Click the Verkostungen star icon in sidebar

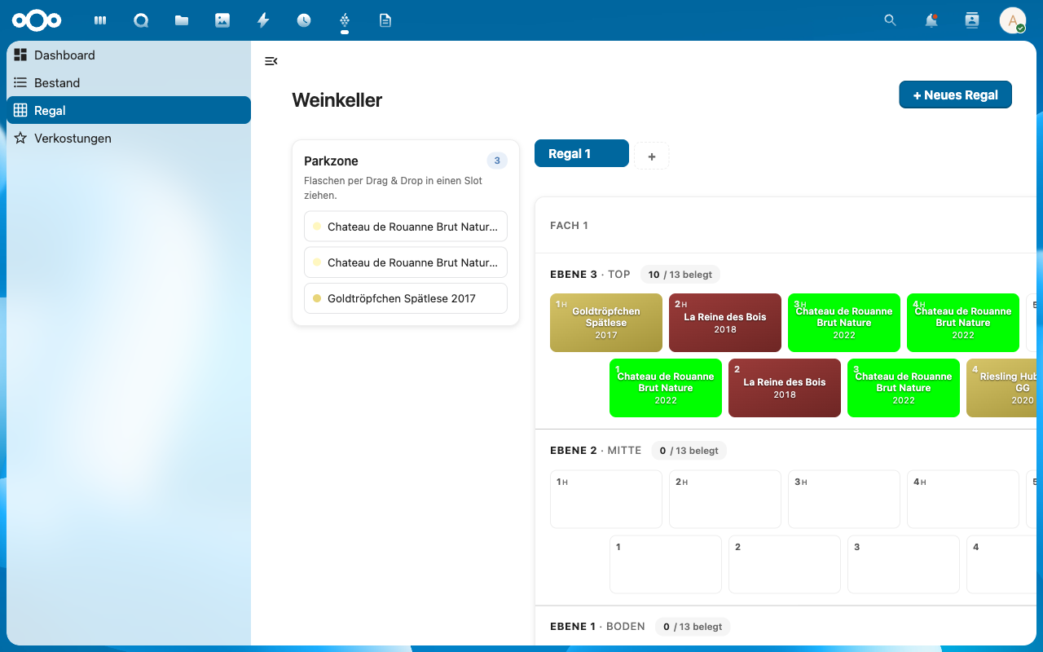20,138
